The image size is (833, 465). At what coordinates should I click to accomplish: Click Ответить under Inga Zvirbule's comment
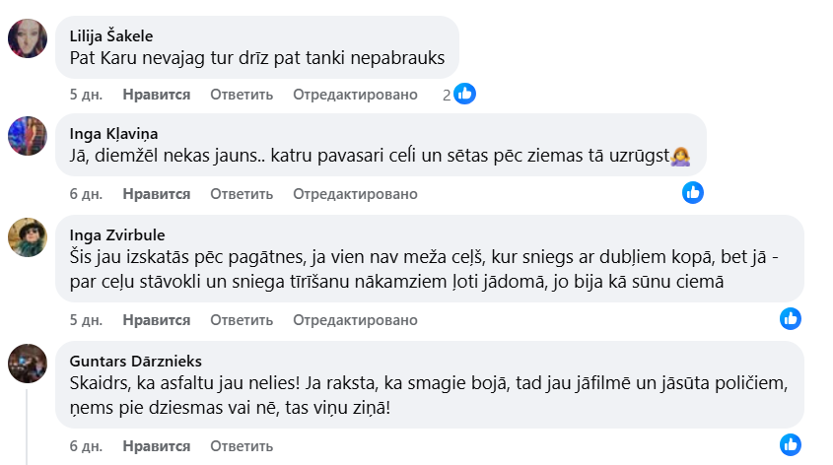click(x=241, y=320)
